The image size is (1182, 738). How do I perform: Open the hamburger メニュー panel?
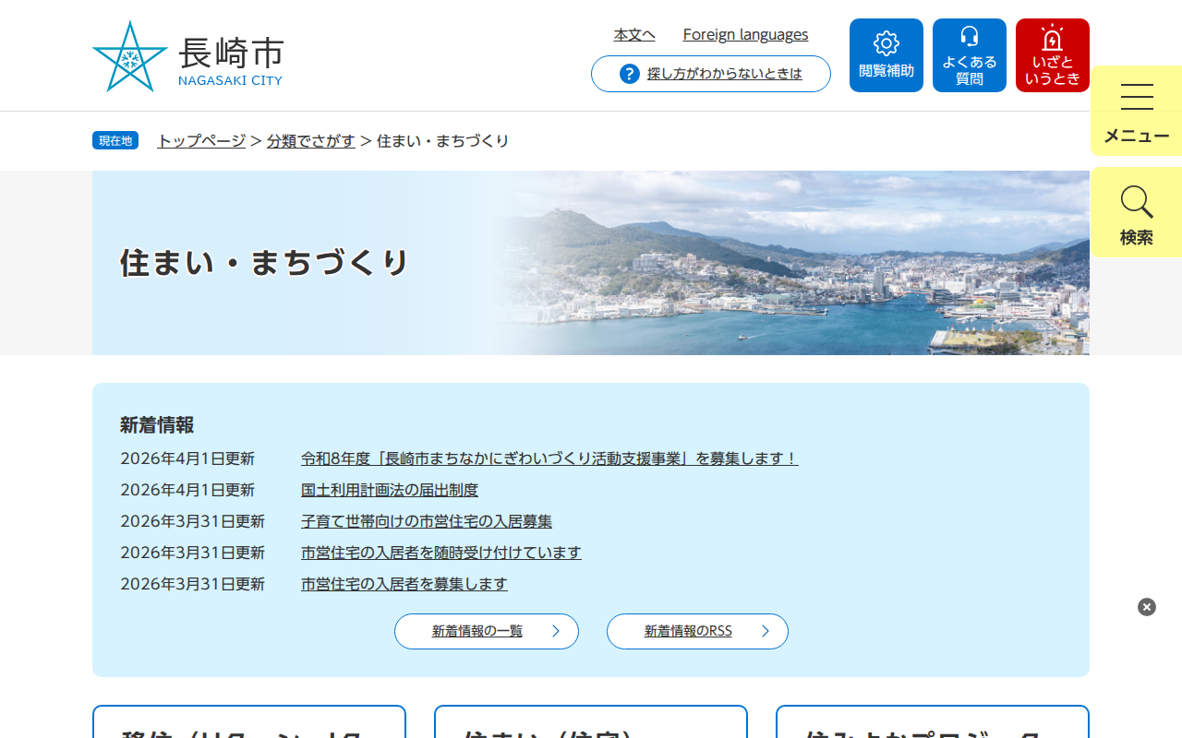click(1136, 111)
